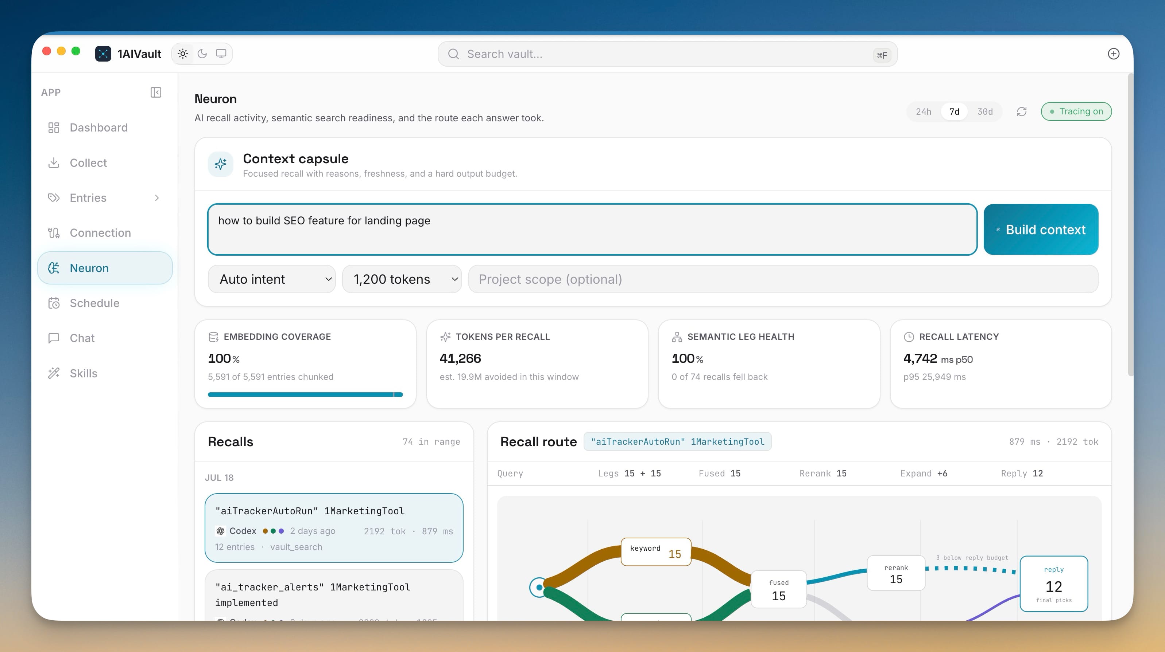Select Neuron in sidebar
The width and height of the screenshot is (1165, 652).
105,268
